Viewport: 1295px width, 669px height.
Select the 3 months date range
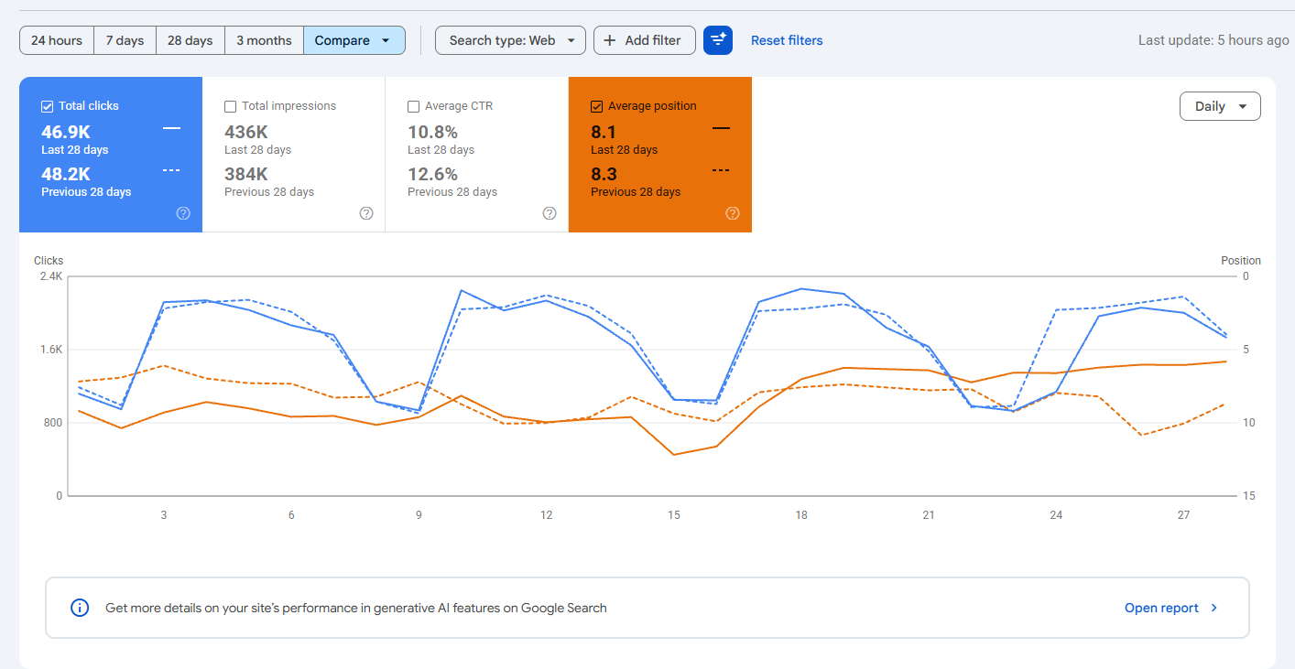click(x=264, y=40)
